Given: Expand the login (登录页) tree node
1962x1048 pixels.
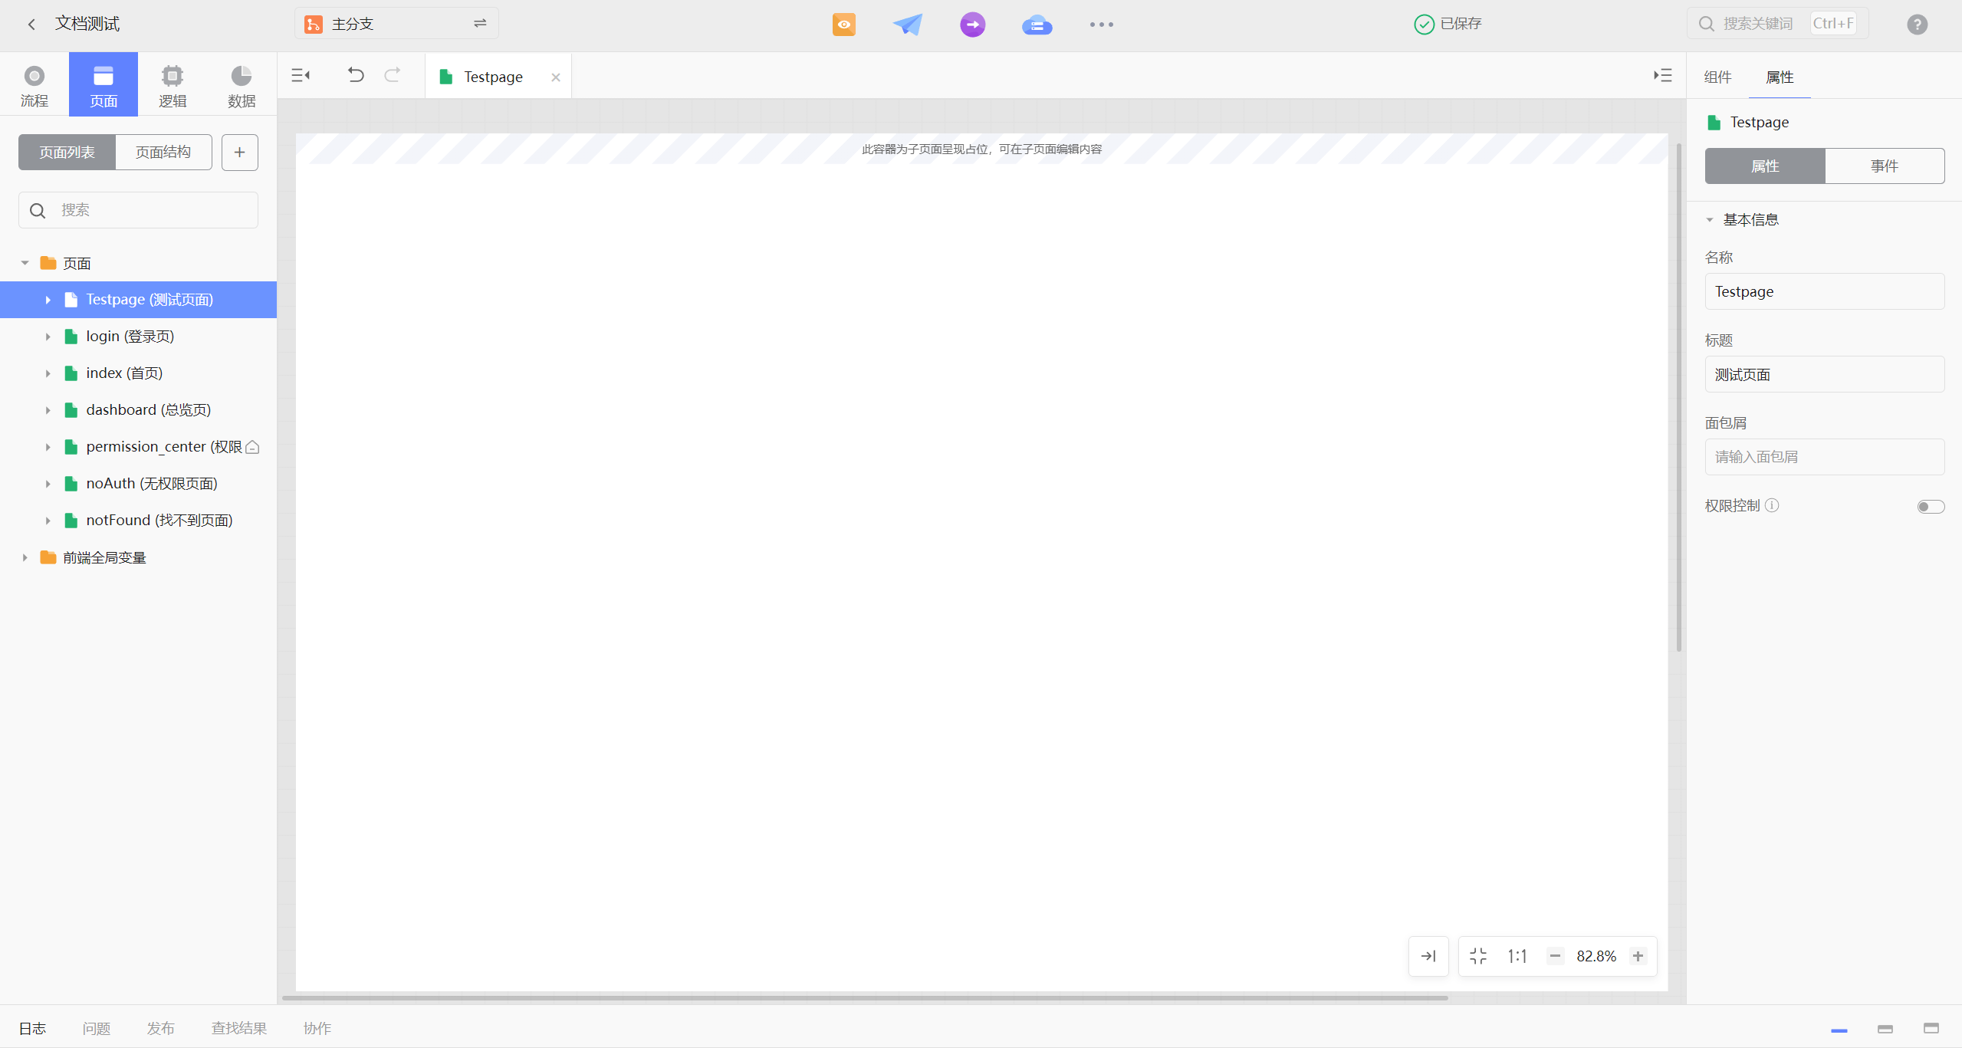Looking at the screenshot, I should point(48,337).
